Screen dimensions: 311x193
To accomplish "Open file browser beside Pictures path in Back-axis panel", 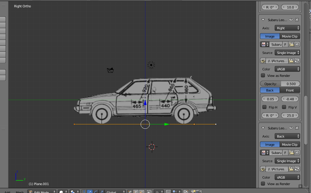I will click(291, 169).
